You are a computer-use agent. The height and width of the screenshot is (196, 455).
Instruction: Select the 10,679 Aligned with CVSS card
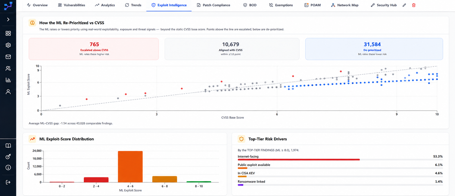coord(232,49)
